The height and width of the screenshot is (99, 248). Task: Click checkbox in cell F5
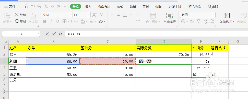[213, 74]
